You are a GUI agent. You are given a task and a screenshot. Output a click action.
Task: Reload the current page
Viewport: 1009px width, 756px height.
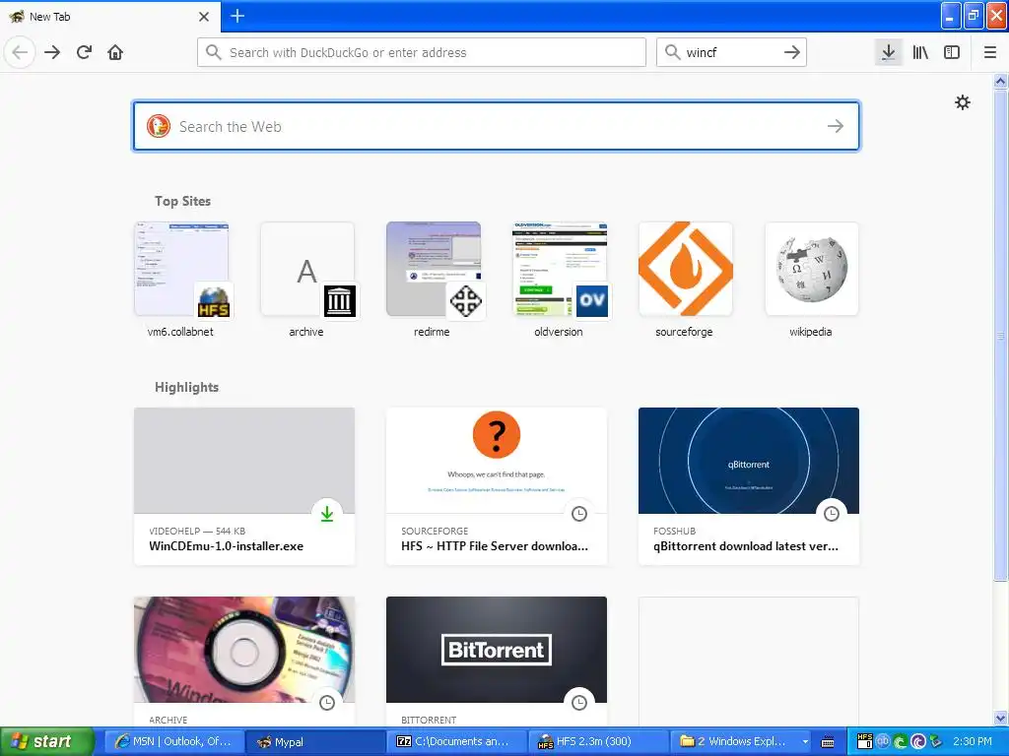[84, 52]
